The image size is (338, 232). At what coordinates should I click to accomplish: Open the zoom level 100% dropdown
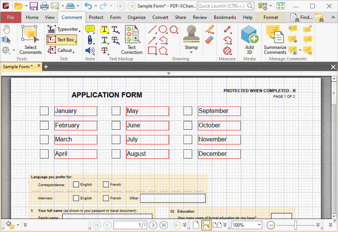pyautogui.click(x=259, y=225)
